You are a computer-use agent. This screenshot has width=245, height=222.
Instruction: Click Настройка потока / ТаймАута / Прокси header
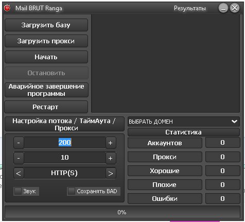point(64,124)
